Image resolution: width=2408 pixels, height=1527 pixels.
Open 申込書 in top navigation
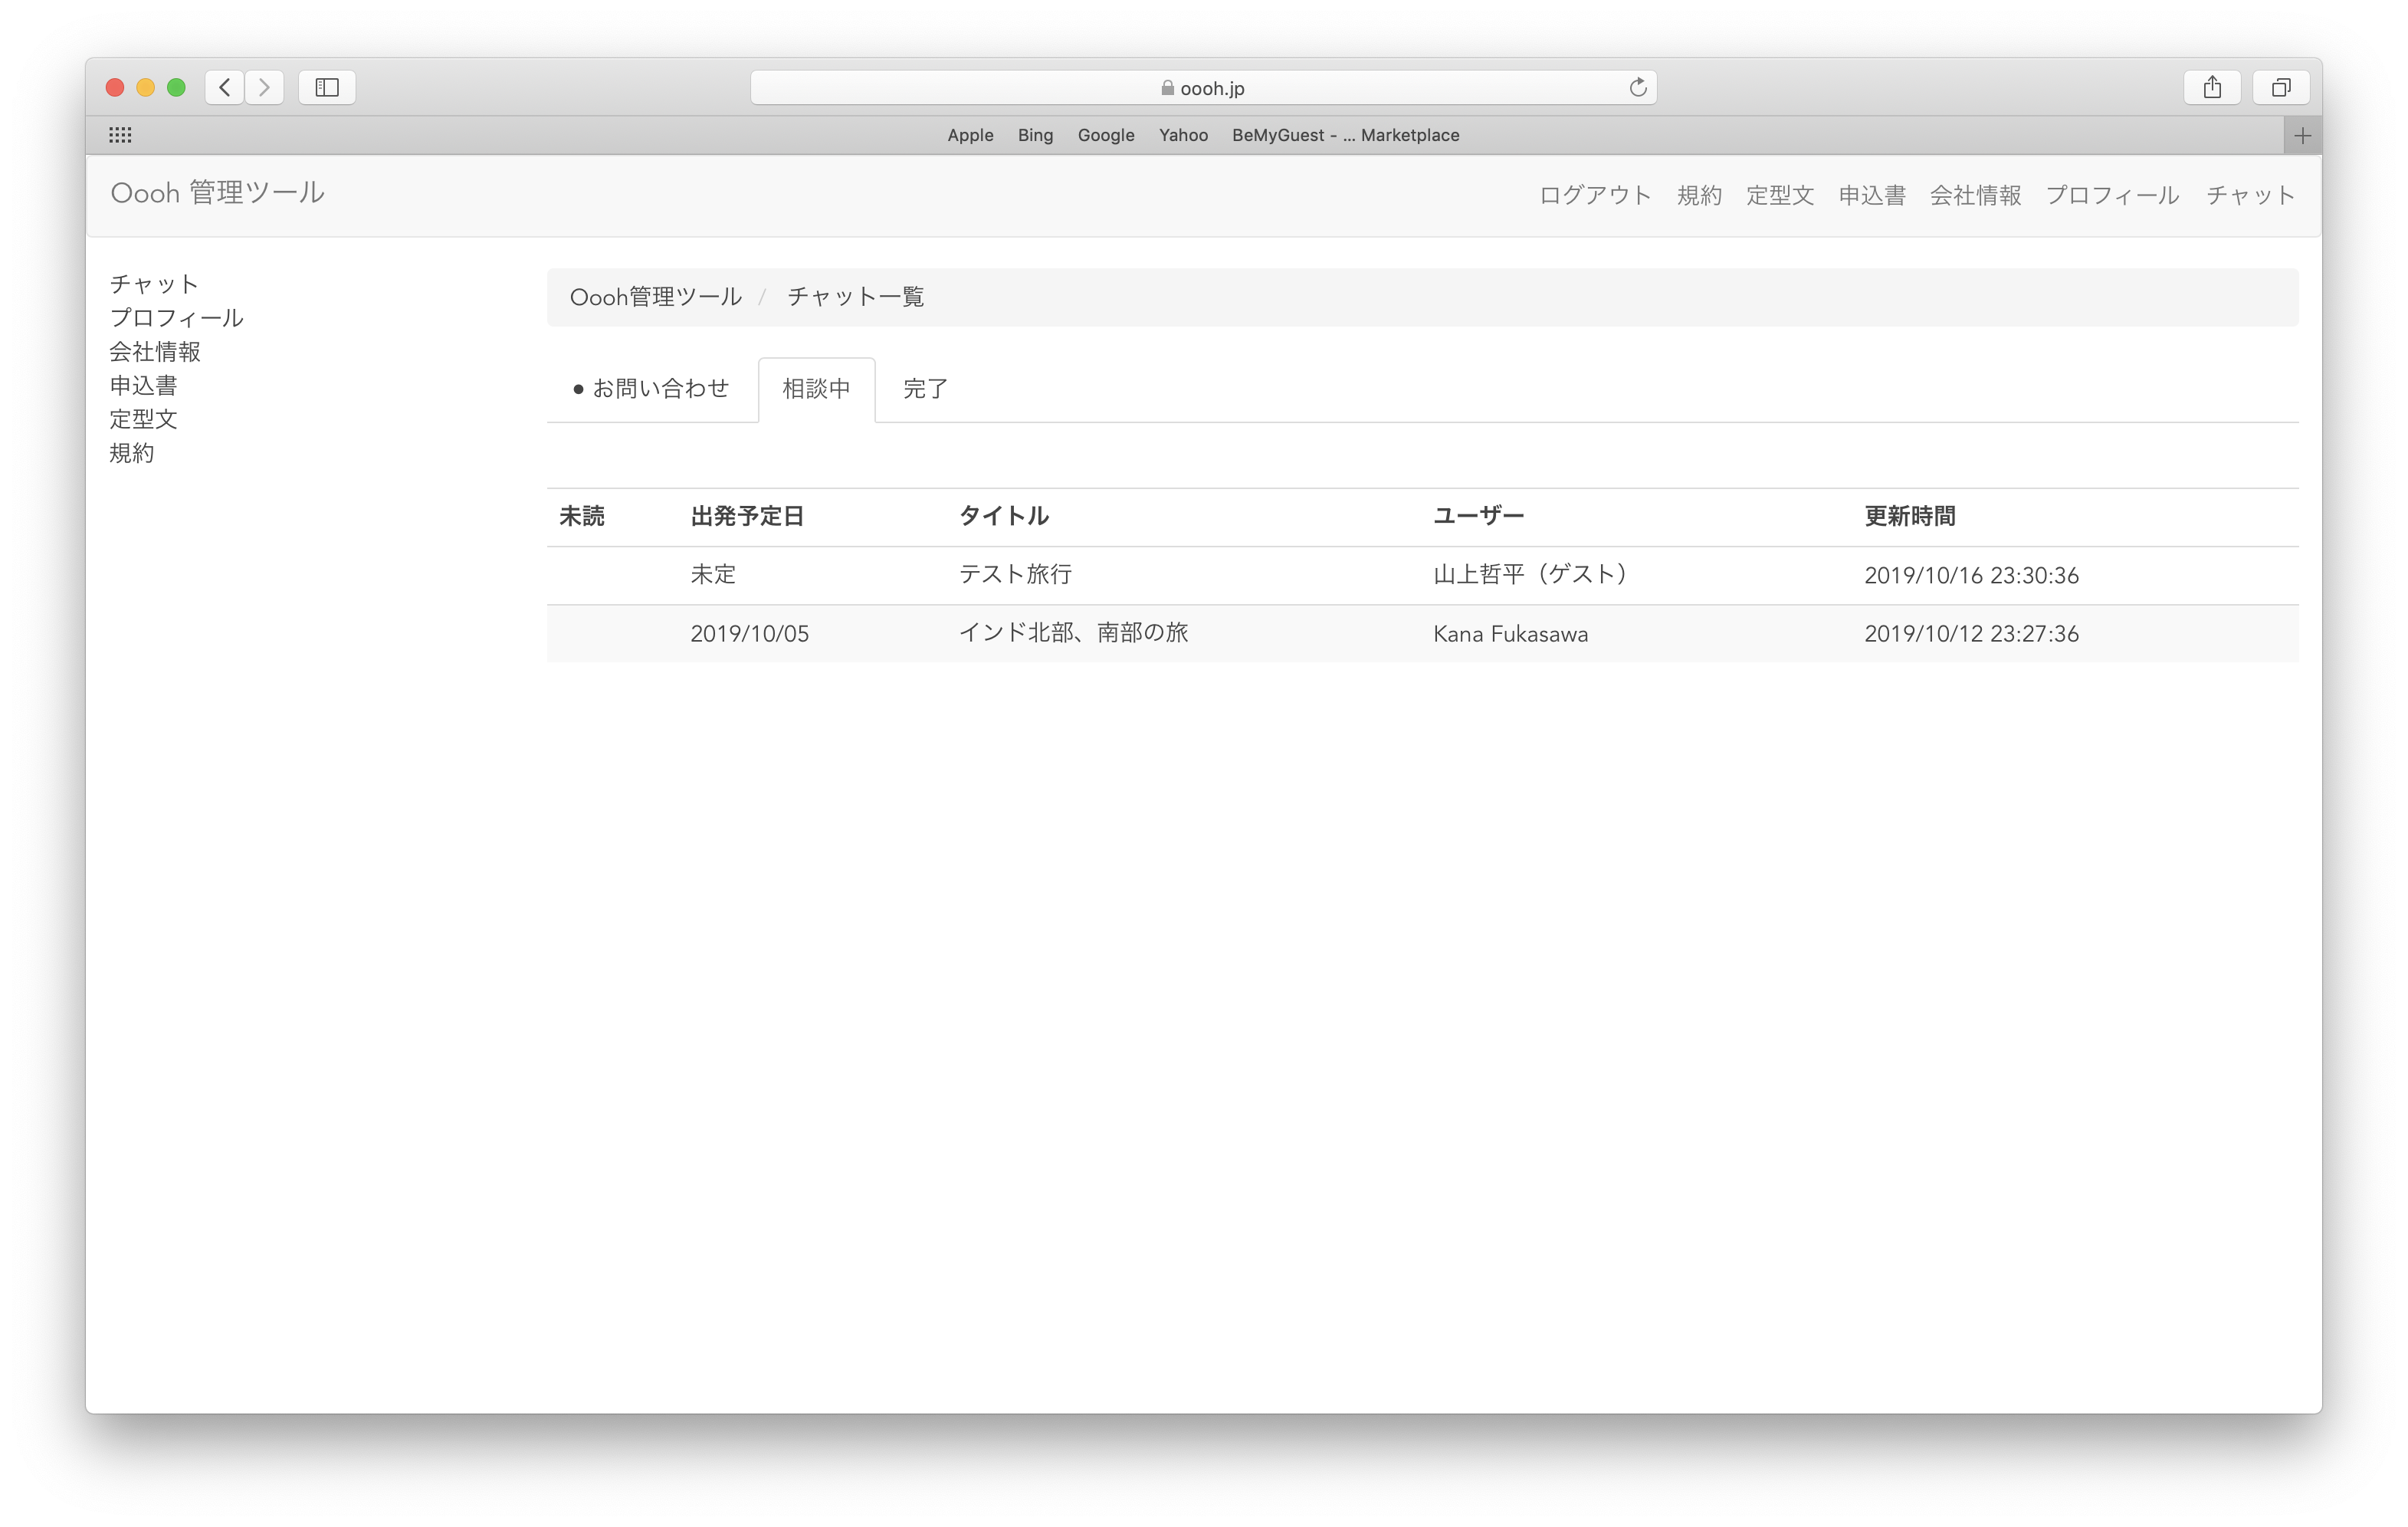pos(1872,195)
